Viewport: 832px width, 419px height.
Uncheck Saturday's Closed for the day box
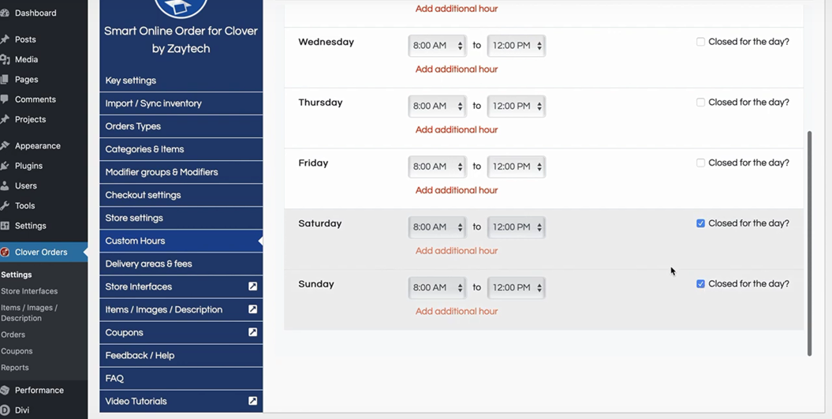click(x=700, y=223)
